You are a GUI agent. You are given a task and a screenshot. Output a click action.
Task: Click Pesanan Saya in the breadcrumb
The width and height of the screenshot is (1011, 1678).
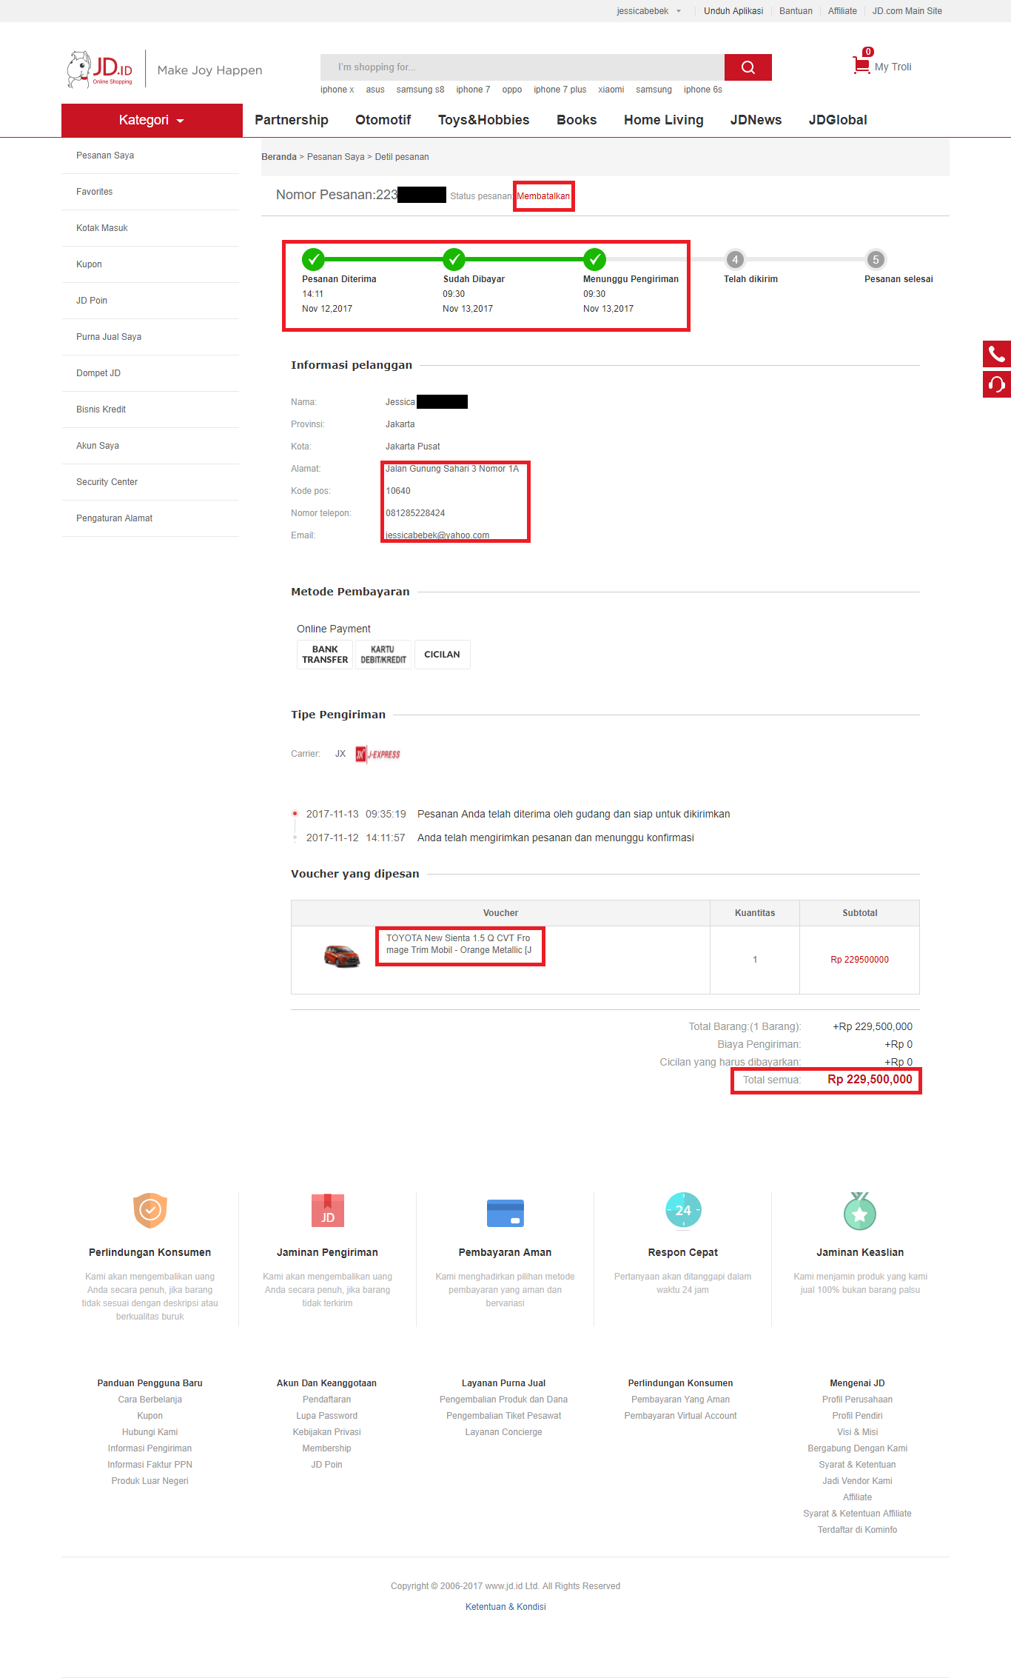pyautogui.click(x=336, y=157)
